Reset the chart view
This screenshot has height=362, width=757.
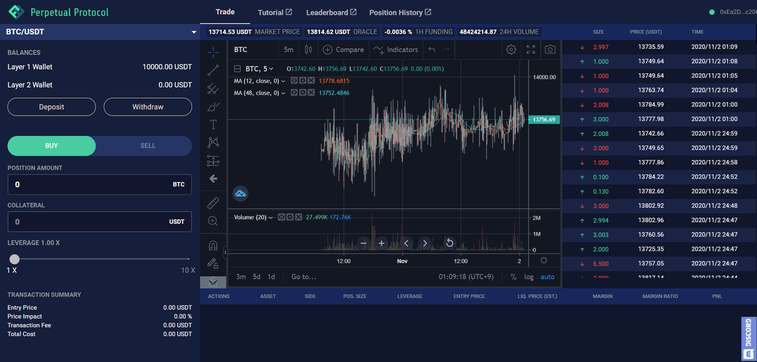point(449,243)
